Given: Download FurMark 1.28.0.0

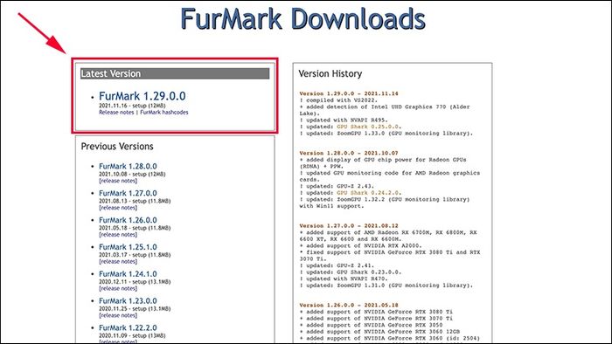Looking at the screenshot, I should tap(128, 167).
